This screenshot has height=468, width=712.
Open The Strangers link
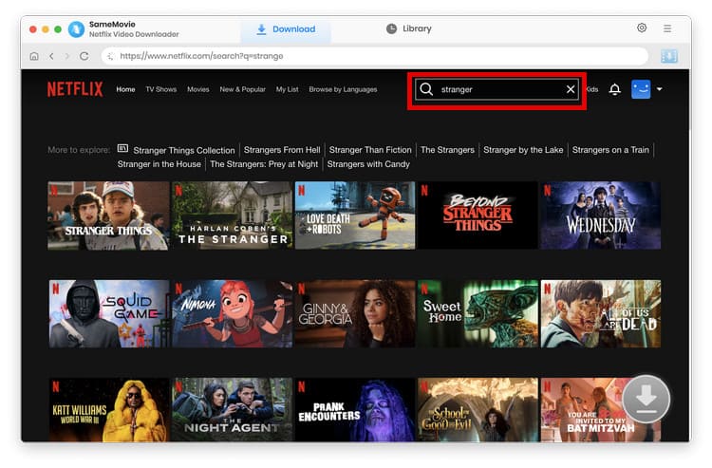[447, 150]
